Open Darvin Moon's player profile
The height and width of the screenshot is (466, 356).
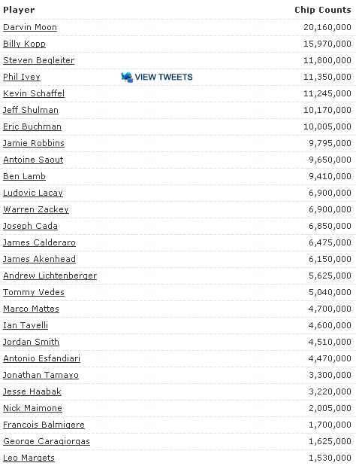coord(30,27)
